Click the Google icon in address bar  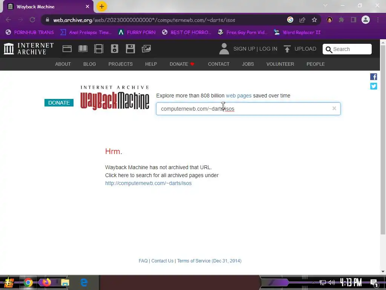click(290, 20)
